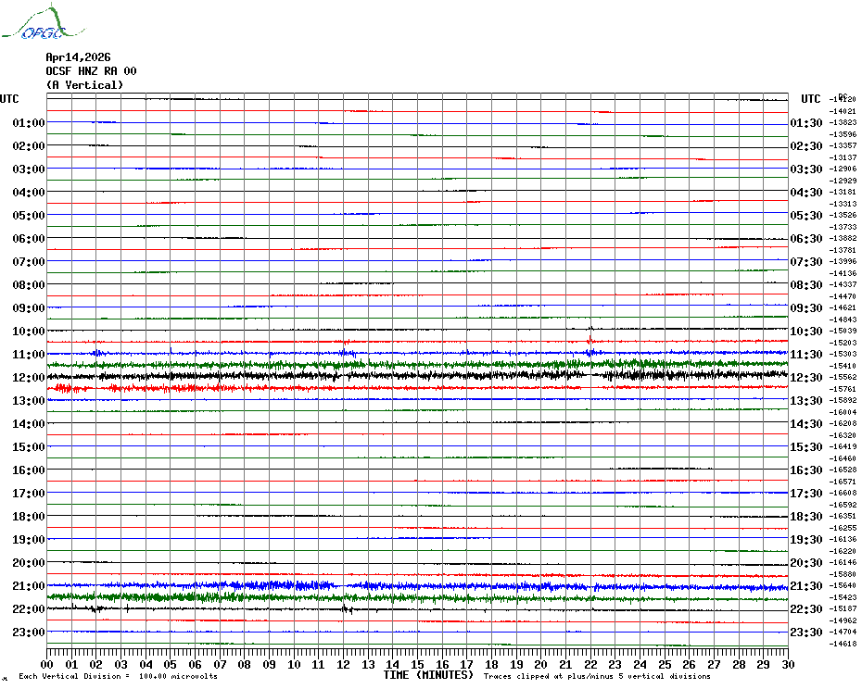Click the DC offset value '-16255'
This screenshot has width=862, height=689.
tap(843, 528)
